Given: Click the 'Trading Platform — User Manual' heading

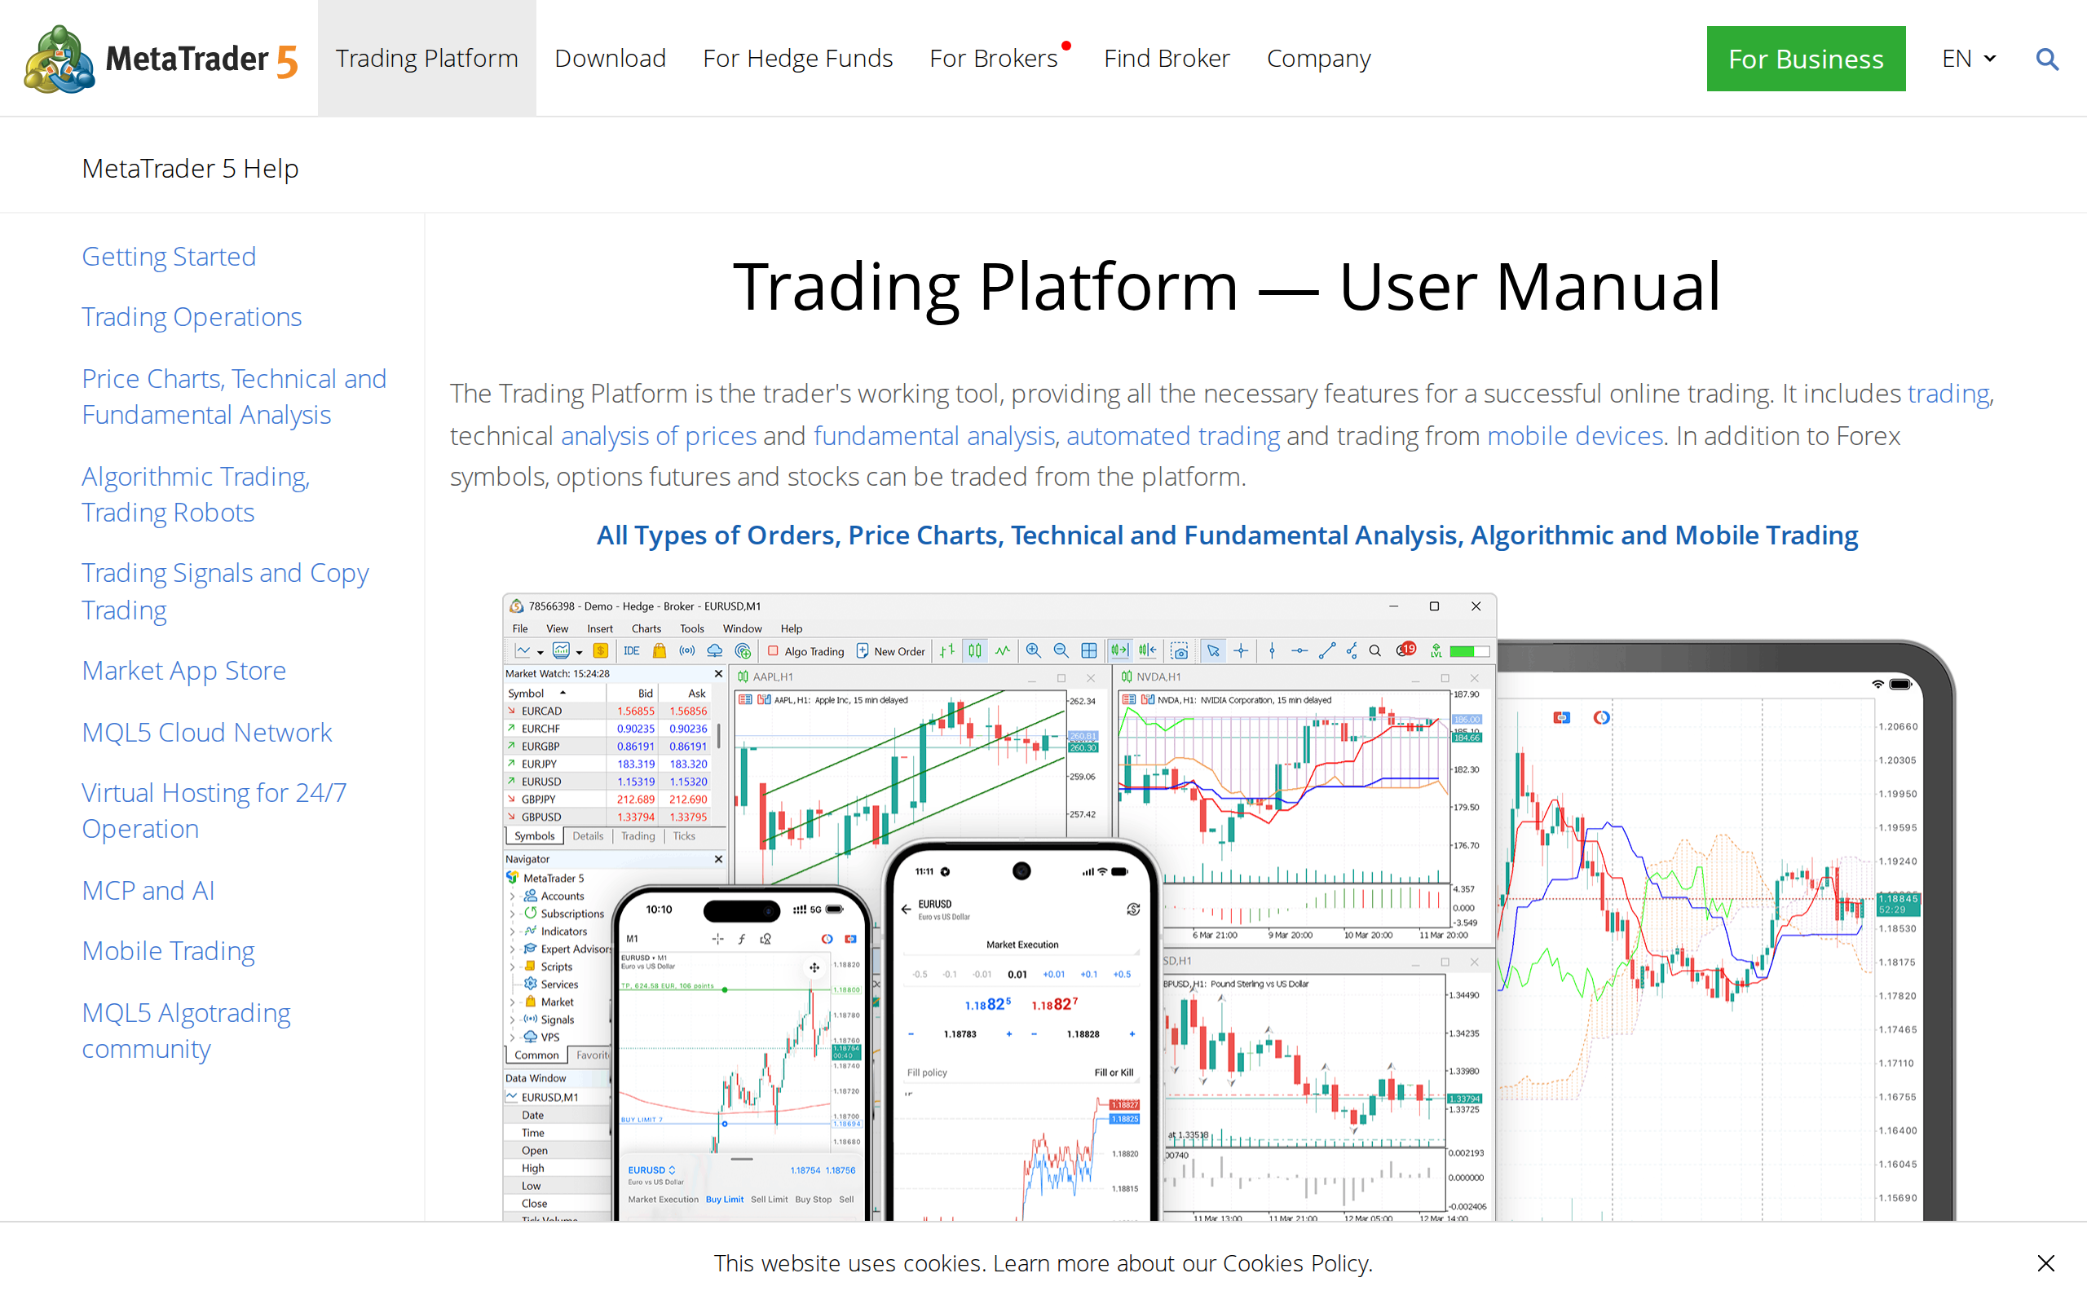Looking at the screenshot, I should click(x=1226, y=287).
